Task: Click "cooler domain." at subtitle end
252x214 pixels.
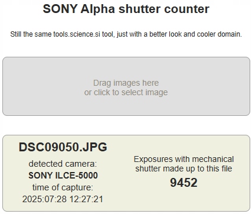Action: (x=220, y=34)
